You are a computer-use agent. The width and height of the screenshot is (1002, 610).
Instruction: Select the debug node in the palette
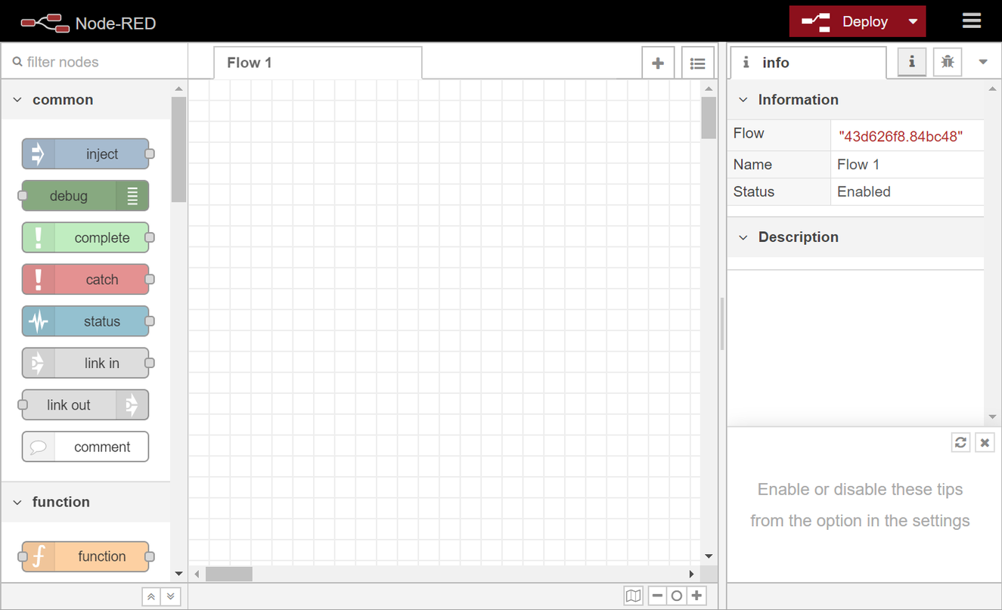coord(79,195)
